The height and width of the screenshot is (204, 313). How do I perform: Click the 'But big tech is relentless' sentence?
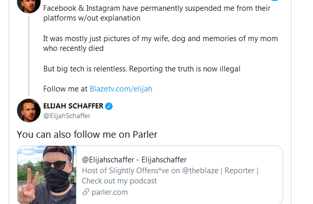142,69
